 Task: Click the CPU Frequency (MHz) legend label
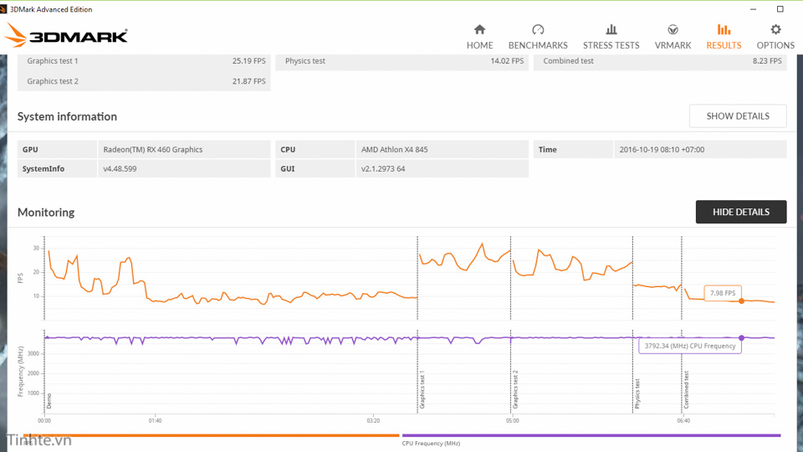[431, 444]
